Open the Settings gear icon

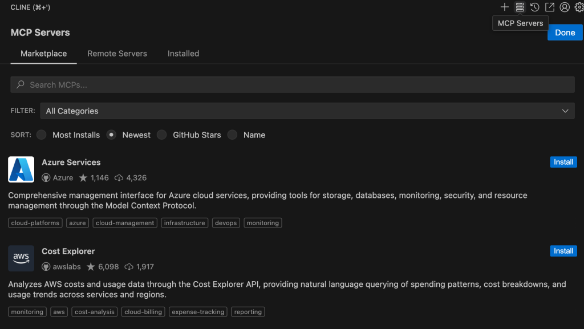click(x=579, y=7)
